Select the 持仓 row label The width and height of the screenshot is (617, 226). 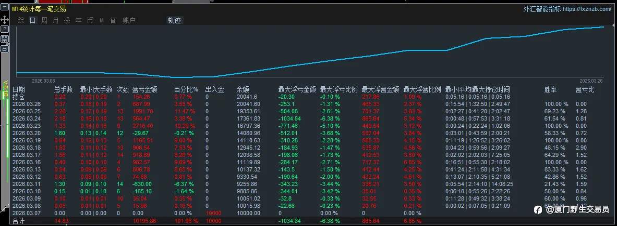[18, 97]
